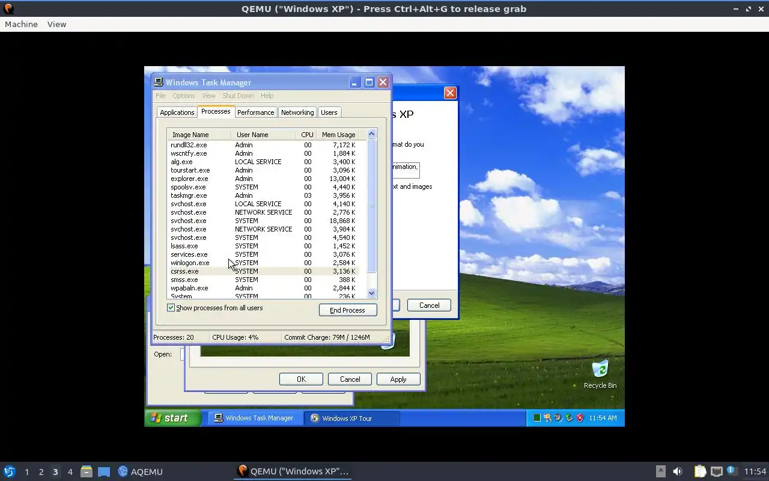Select the taskmgr.exe process row

(x=264, y=195)
